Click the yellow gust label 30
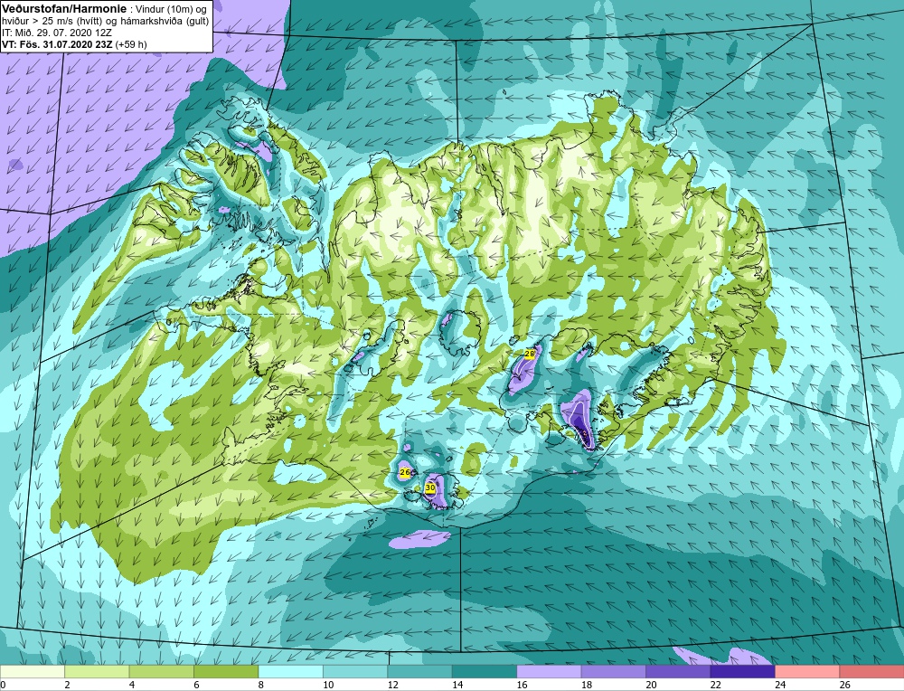The width and height of the screenshot is (904, 691). (x=430, y=488)
